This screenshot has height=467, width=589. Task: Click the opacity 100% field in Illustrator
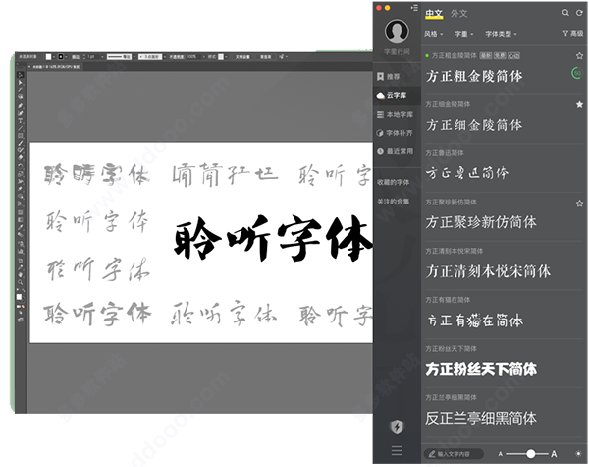[194, 57]
